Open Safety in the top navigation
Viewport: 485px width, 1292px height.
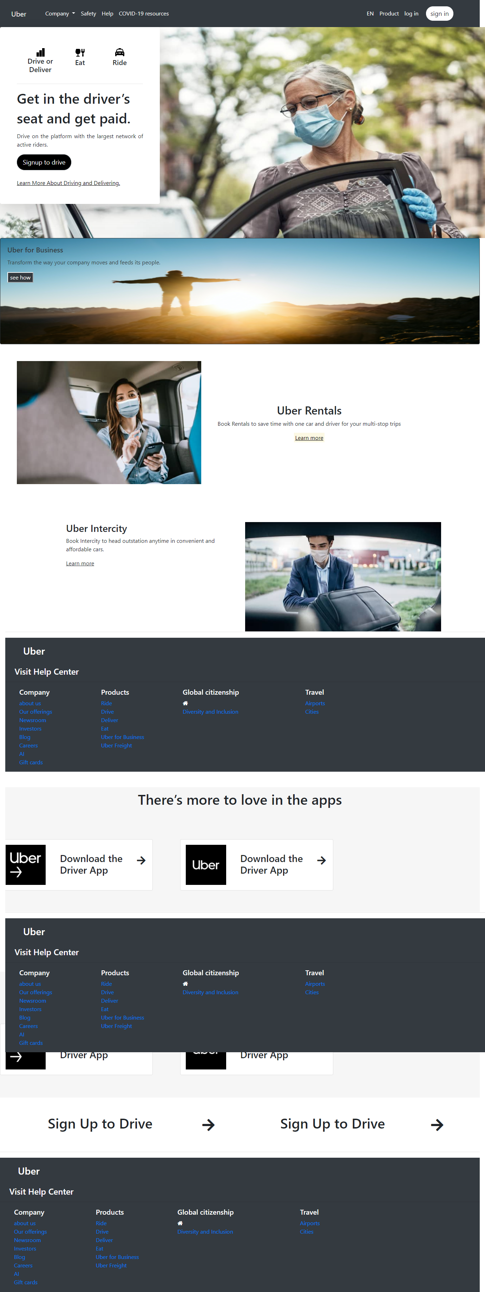point(88,14)
